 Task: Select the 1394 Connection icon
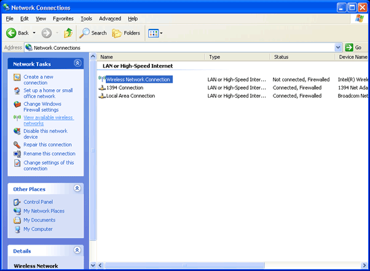point(102,87)
